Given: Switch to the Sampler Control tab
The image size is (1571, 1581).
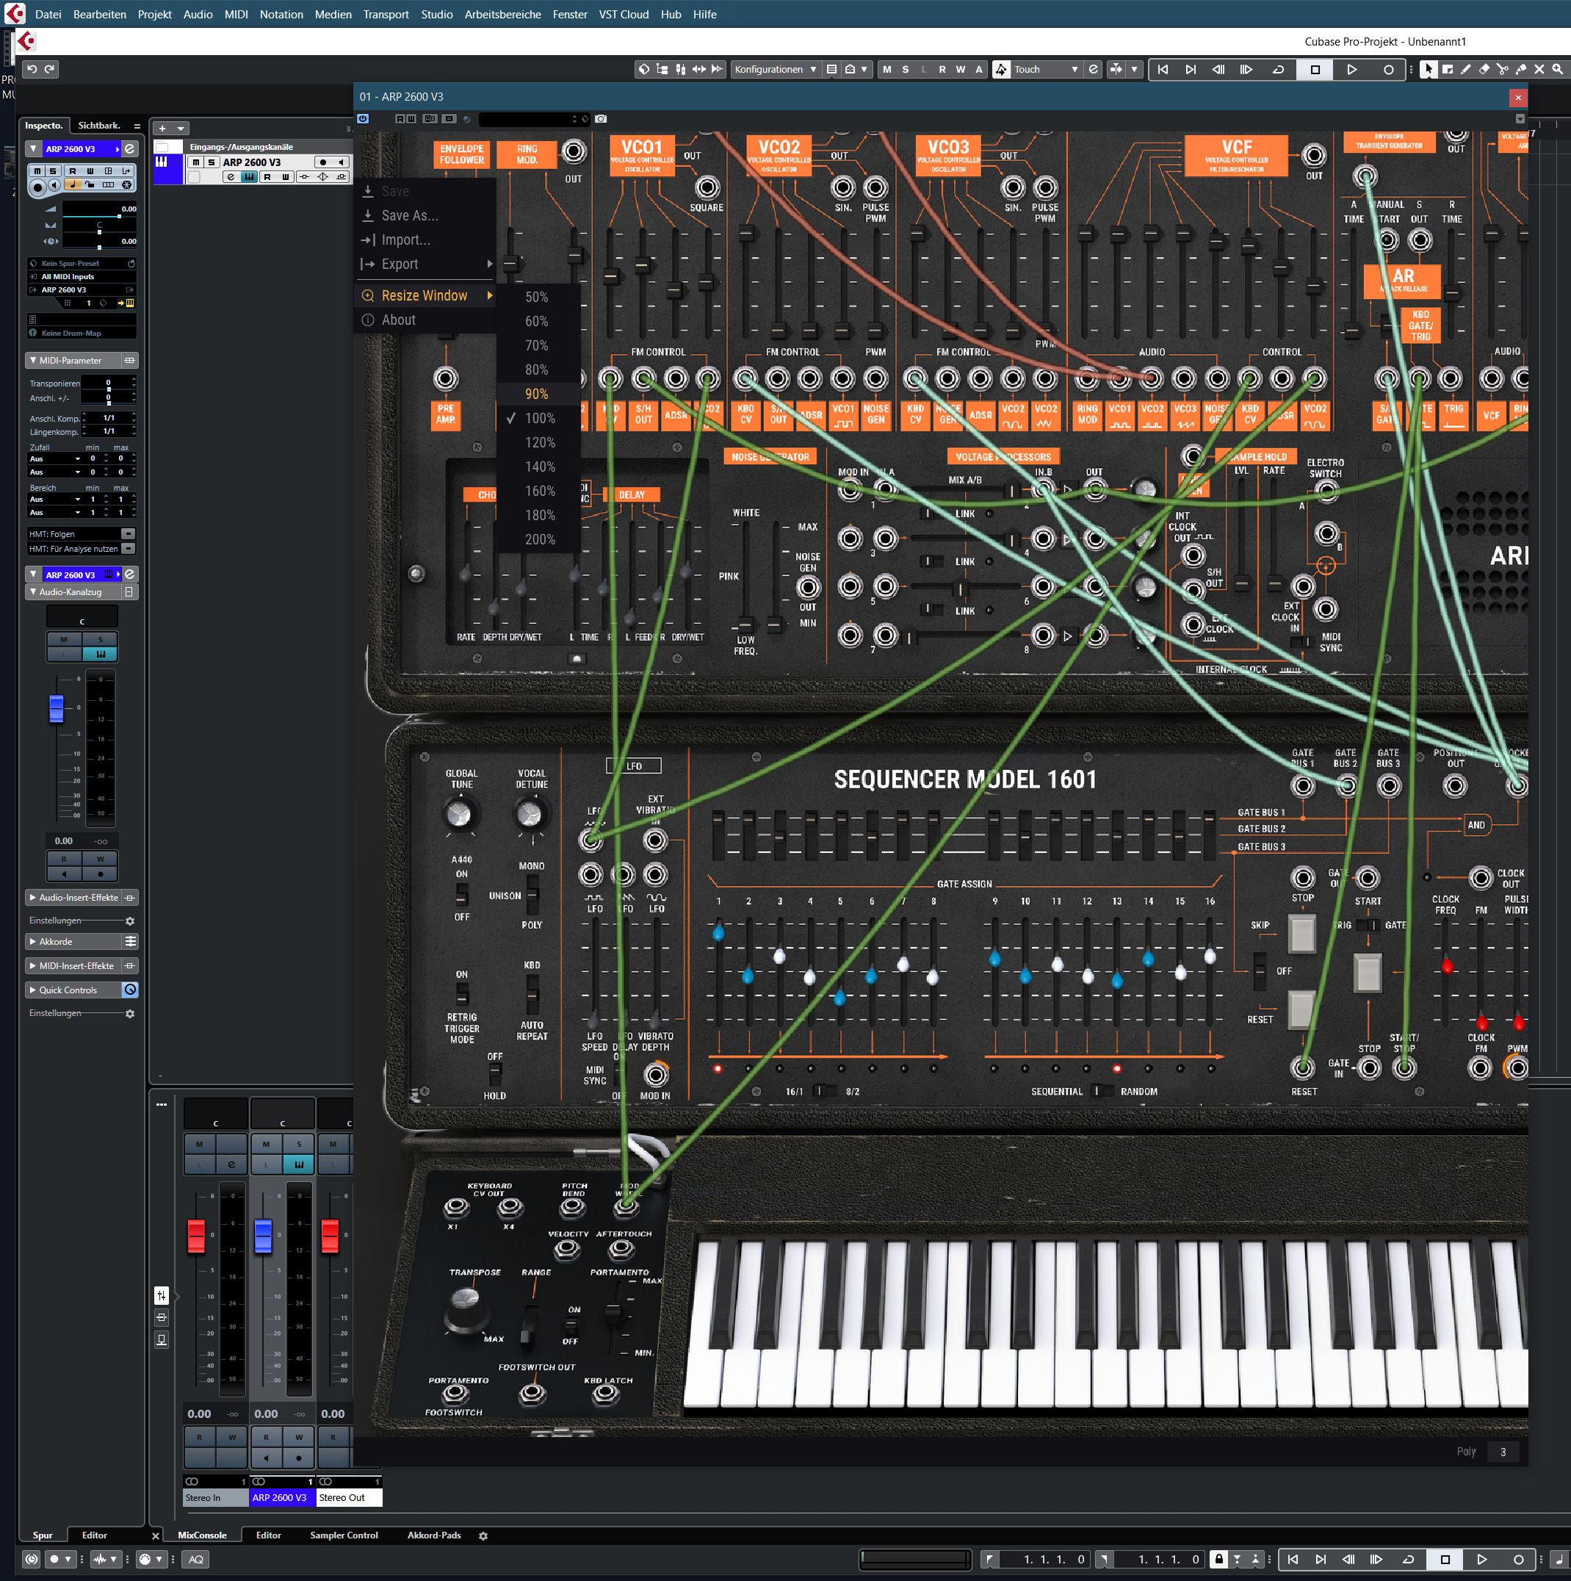Looking at the screenshot, I should tap(343, 1535).
